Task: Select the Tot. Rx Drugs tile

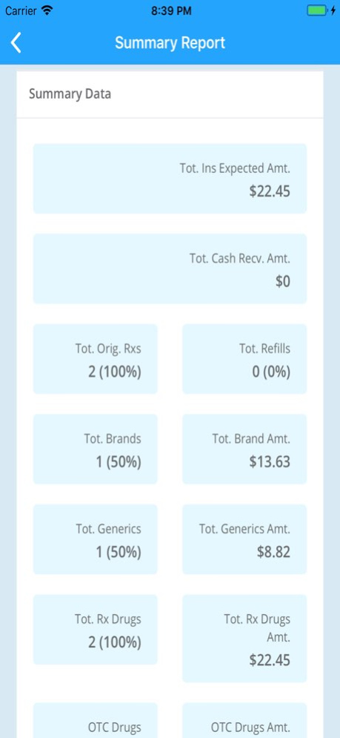Action: pos(95,630)
